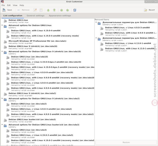Select Linux 4.19.0-2-amd64 recovery mode (on /dev/sda3)
The width and height of the screenshot is (158, 146).
coord(48,142)
